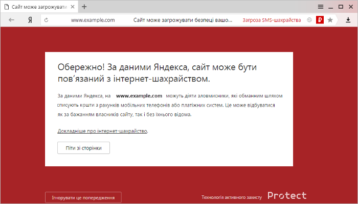Reload the page with the refresh icon
The height and width of the screenshot is (204, 358).
47,20
